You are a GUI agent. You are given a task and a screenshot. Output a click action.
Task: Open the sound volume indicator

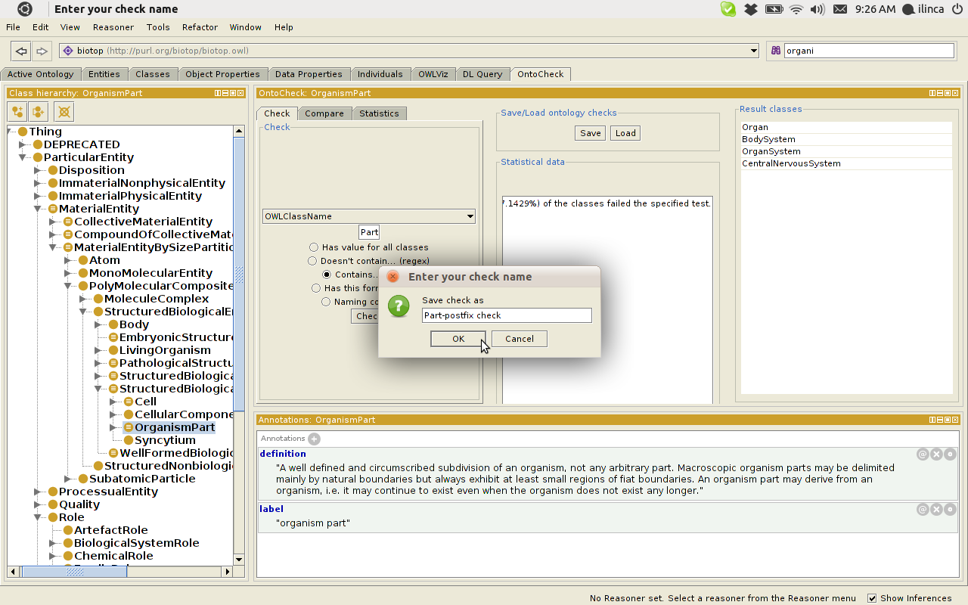tap(818, 9)
